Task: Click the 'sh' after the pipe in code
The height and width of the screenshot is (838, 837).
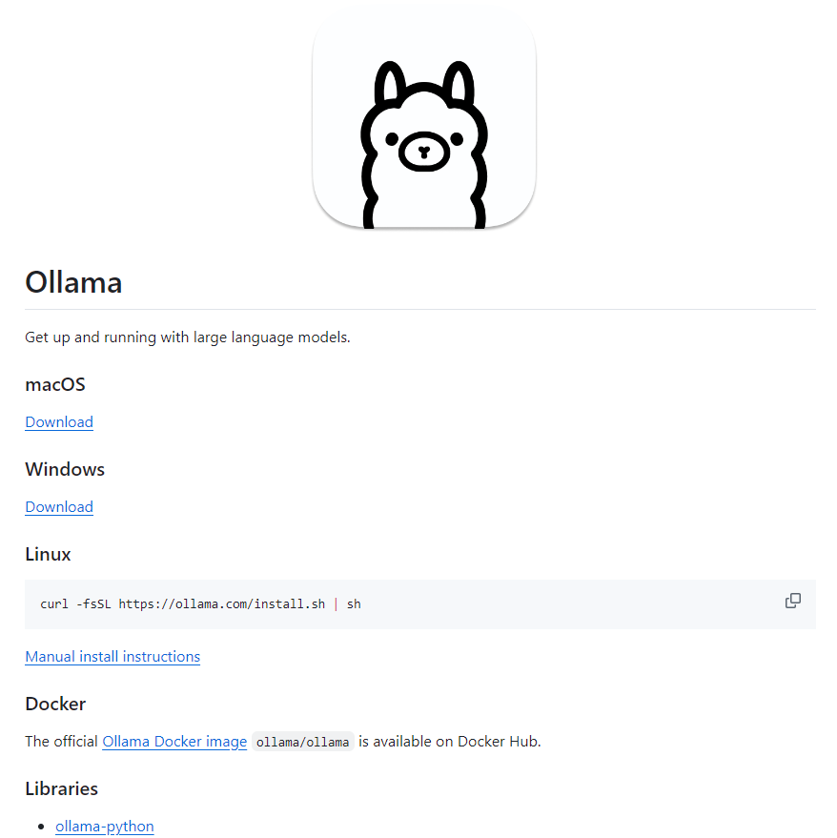Action: click(354, 603)
